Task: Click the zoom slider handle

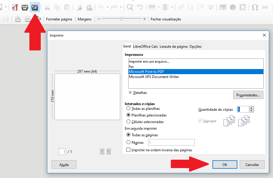Action: [121, 19]
